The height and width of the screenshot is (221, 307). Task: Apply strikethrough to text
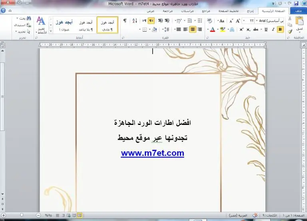click(256, 29)
